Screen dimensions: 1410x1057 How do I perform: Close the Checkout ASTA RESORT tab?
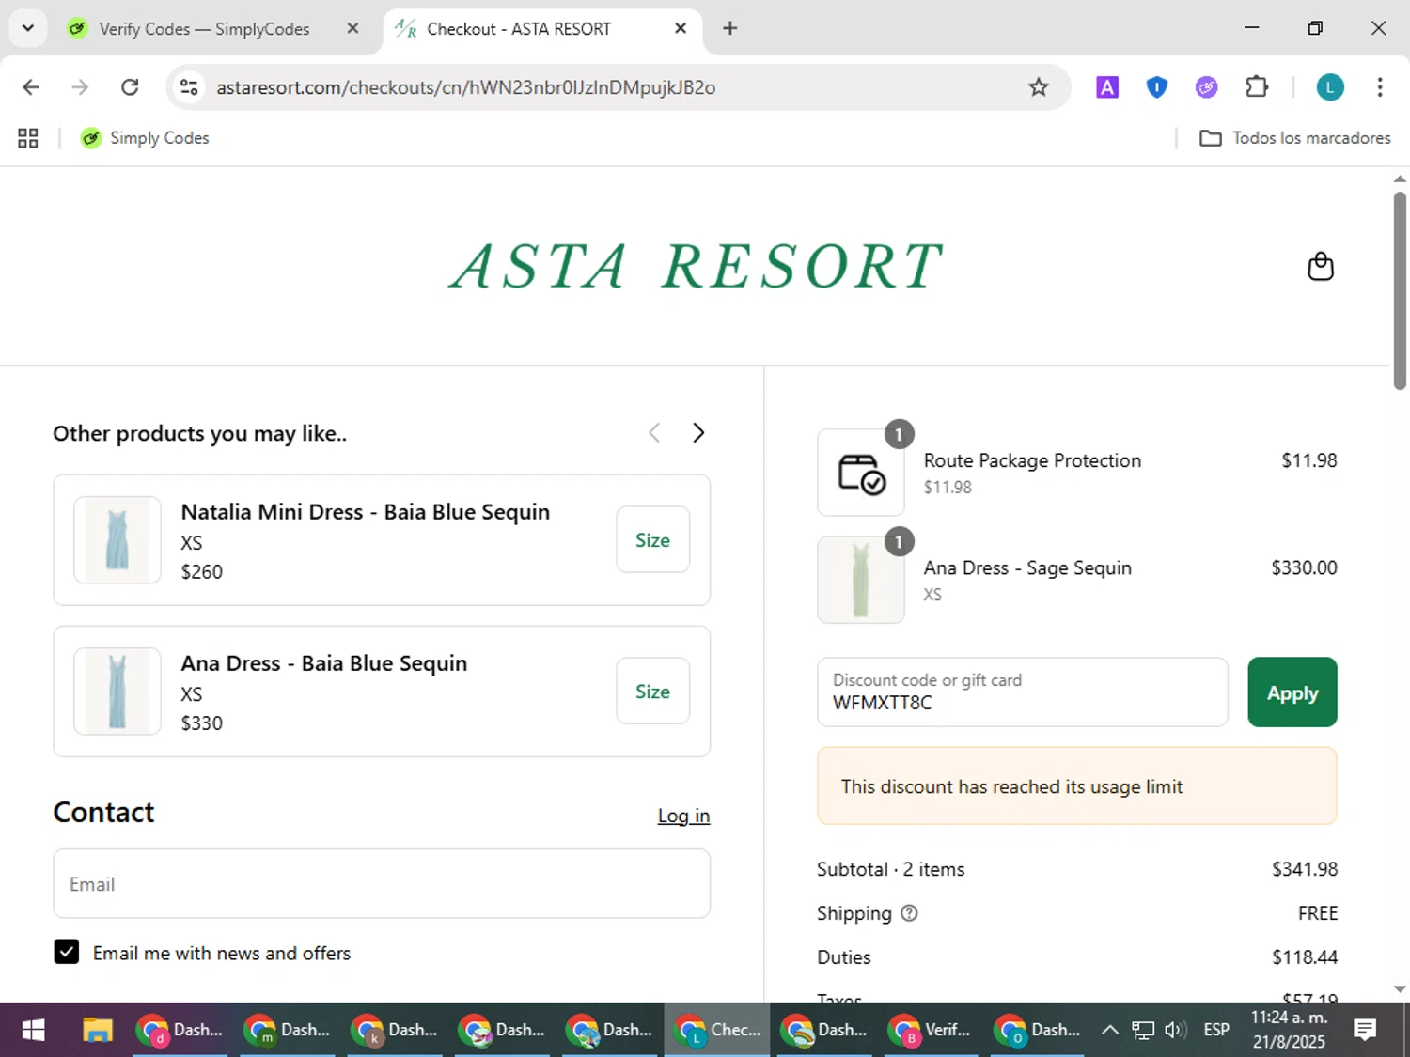coord(681,28)
